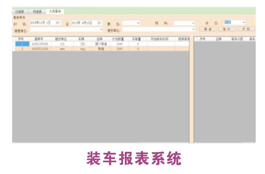The image size is (265, 174).
Task: Click the 111 cell in row 1
Action: (62, 44)
